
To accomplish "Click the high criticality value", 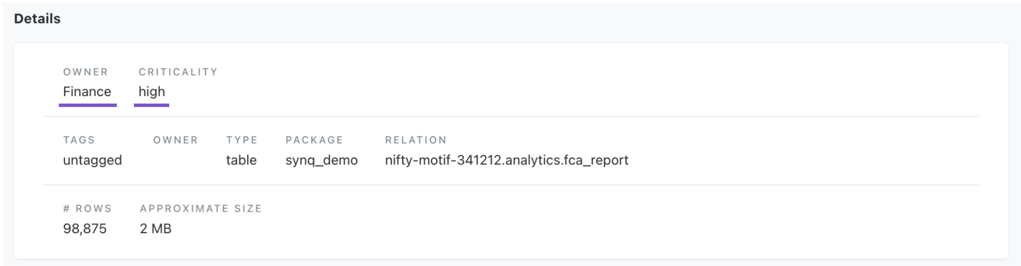I will click(152, 91).
